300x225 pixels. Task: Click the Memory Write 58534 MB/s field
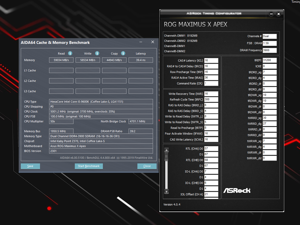(x=88, y=60)
